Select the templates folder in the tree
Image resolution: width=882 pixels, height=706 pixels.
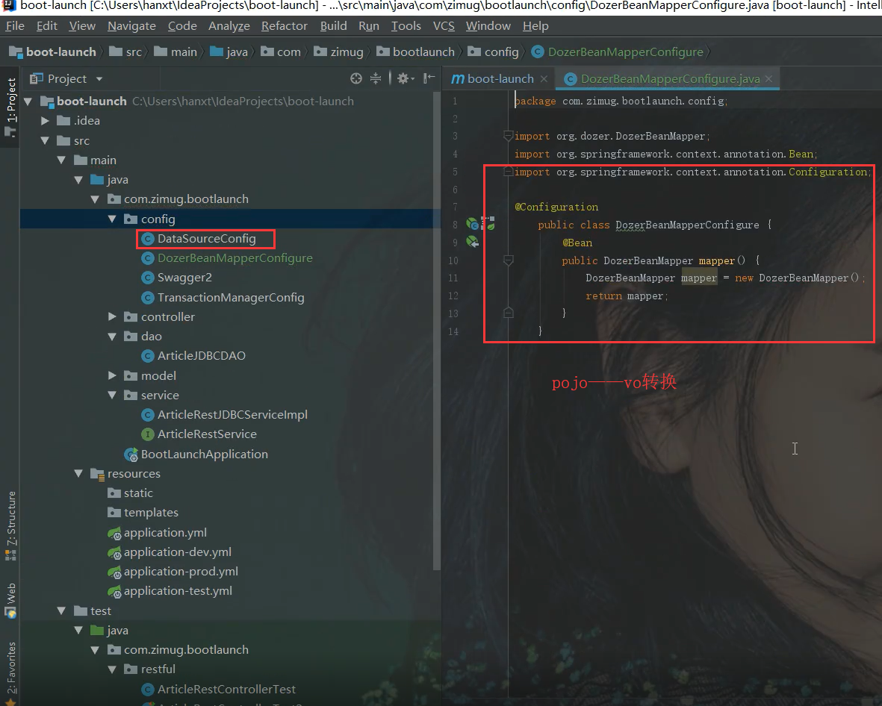click(x=151, y=513)
